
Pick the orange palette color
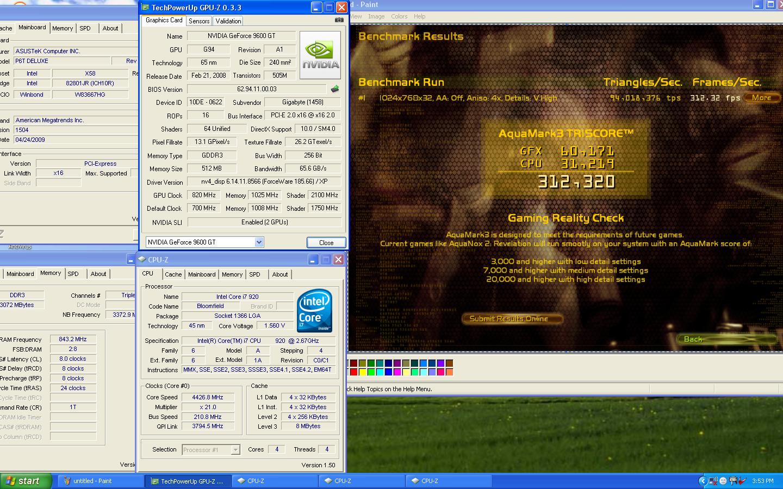449,372
